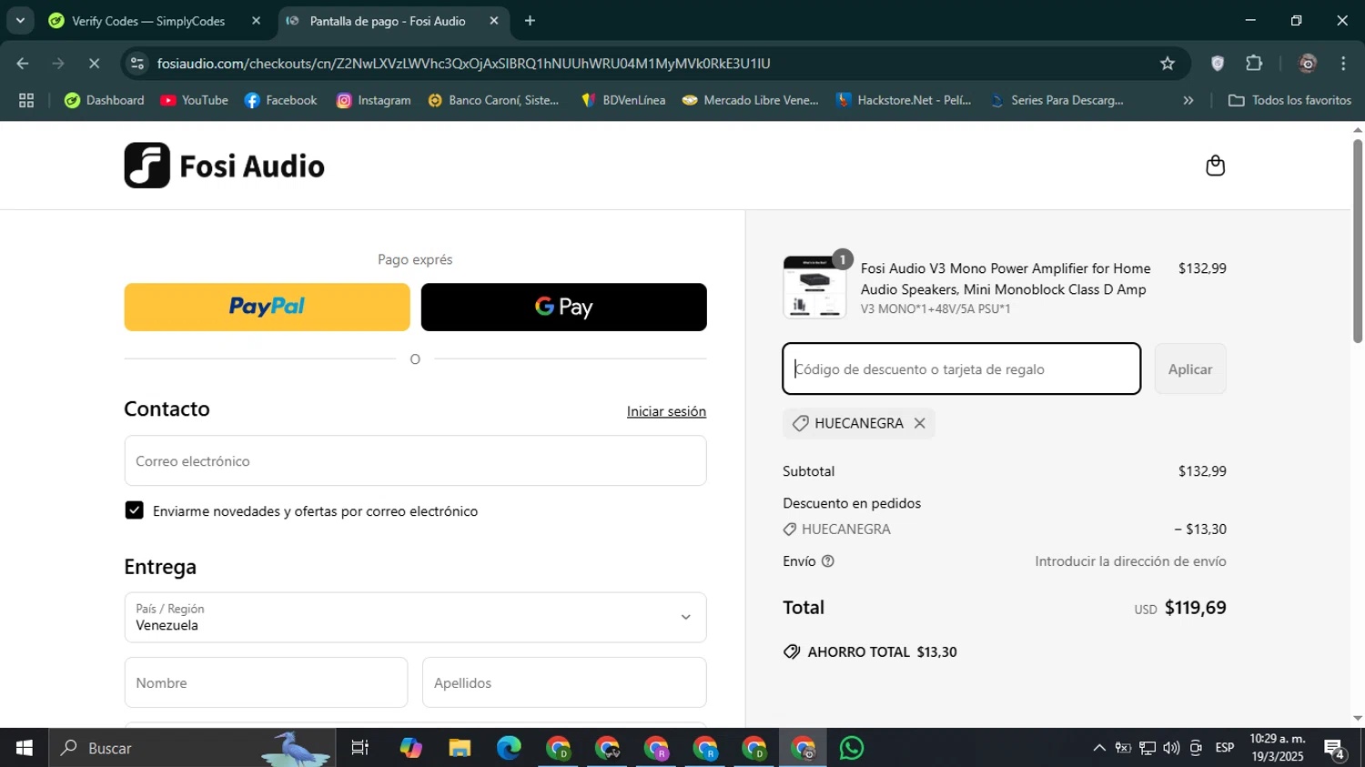The height and width of the screenshot is (767, 1365).
Task: Bookmark this page with the star icon
Action: (1168, 64)
